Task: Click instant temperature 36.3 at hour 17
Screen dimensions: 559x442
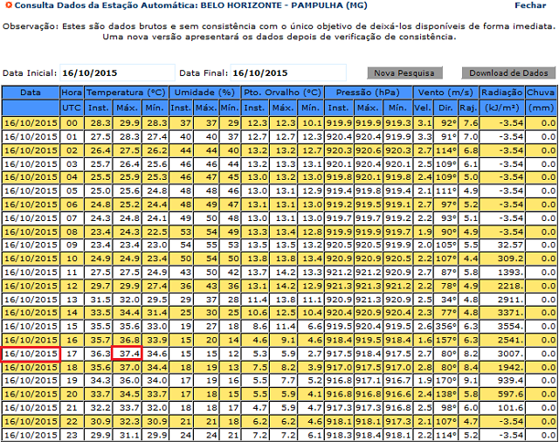Action: pos(99,354)
